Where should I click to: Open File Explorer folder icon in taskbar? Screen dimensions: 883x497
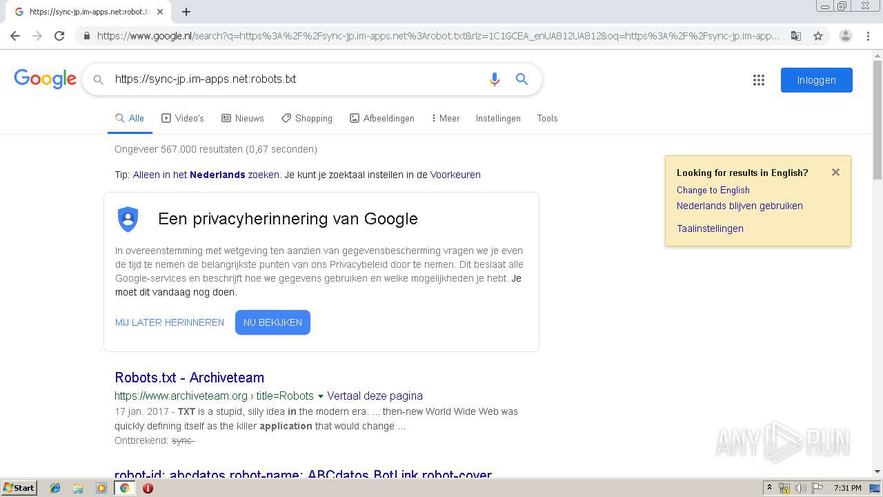coord(78,488)
